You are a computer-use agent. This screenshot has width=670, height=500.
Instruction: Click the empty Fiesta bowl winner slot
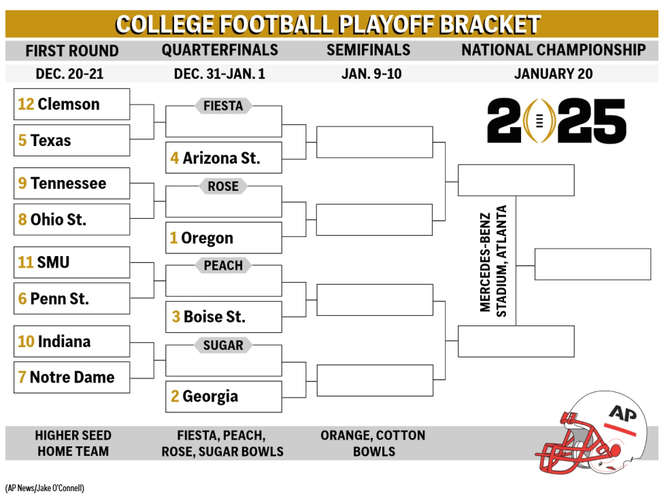point(374,142)
